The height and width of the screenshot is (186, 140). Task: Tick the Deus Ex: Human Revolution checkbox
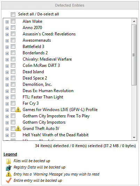pos(13,91)
